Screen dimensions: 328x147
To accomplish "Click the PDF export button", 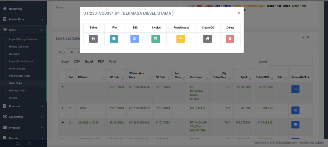I will [x=101, y=62].
